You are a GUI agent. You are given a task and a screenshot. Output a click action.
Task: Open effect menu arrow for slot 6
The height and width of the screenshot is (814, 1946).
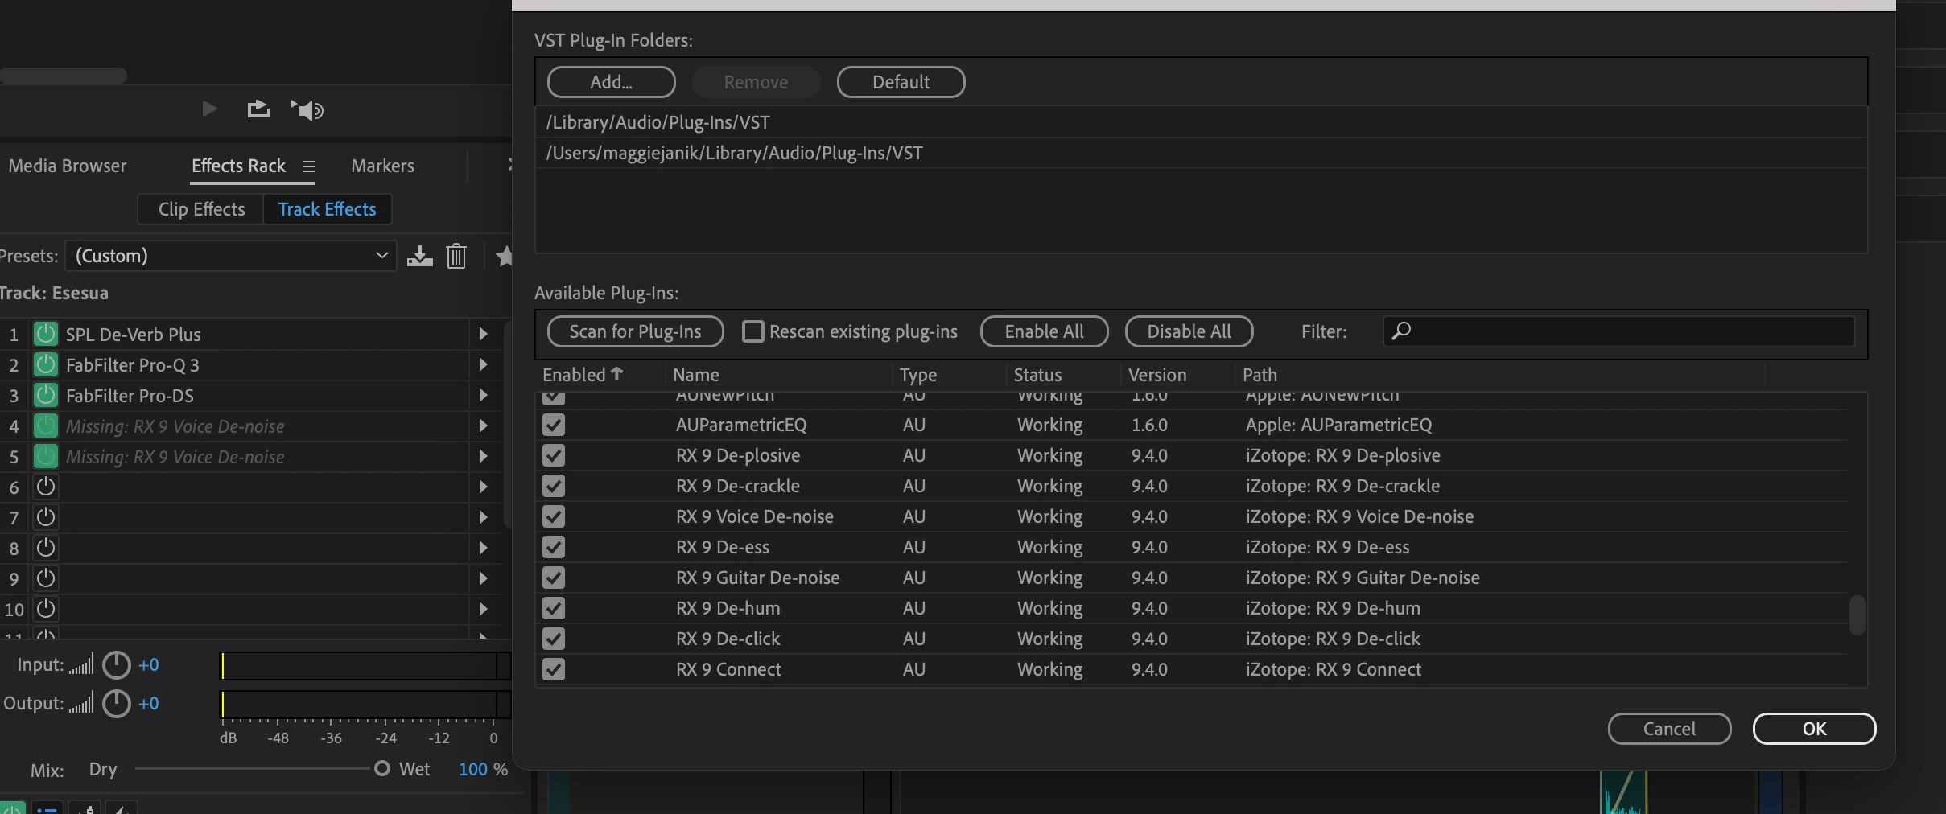pyautogui.click(x=483, y=487)
